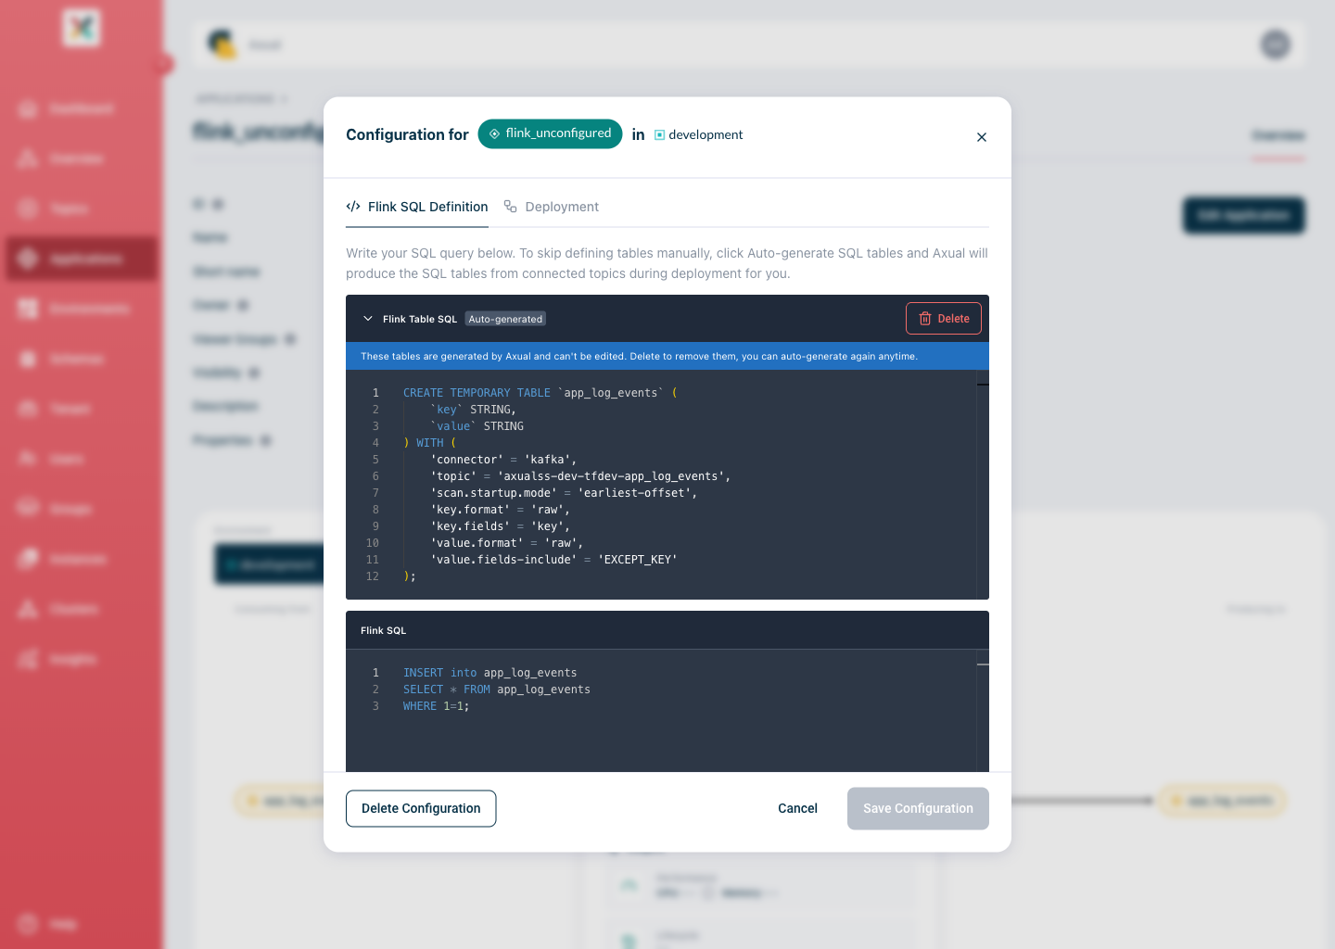The height and width of the screenshot is (949, 1335).
Task: Click the Auto-generated badge
Action: coord(505,319)
